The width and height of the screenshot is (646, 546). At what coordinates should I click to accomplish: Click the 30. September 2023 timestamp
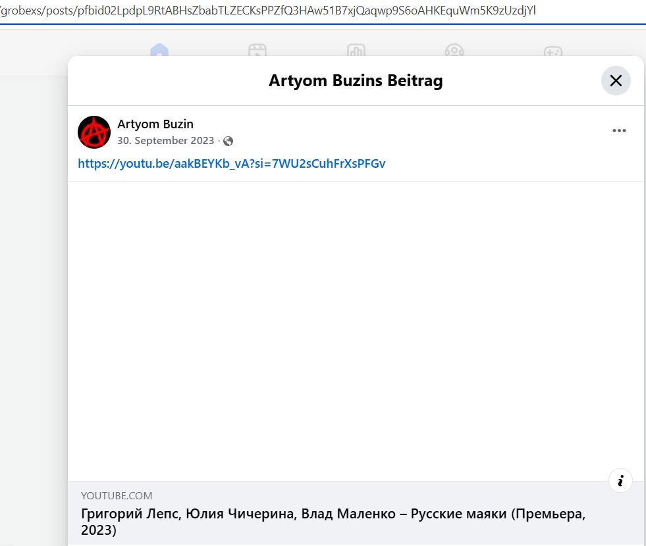pyautogui.click(x=166, y=141)
